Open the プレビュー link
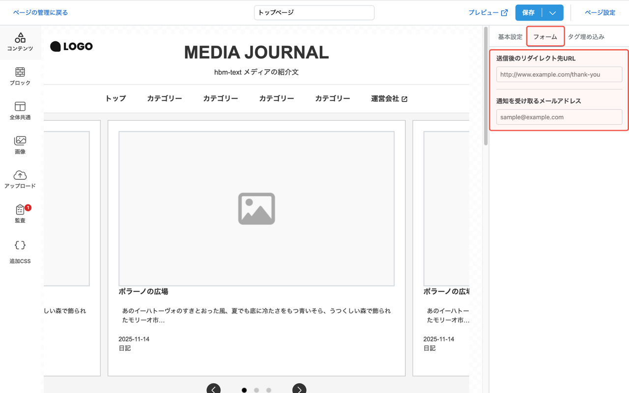629x393 pixels. 488,13
